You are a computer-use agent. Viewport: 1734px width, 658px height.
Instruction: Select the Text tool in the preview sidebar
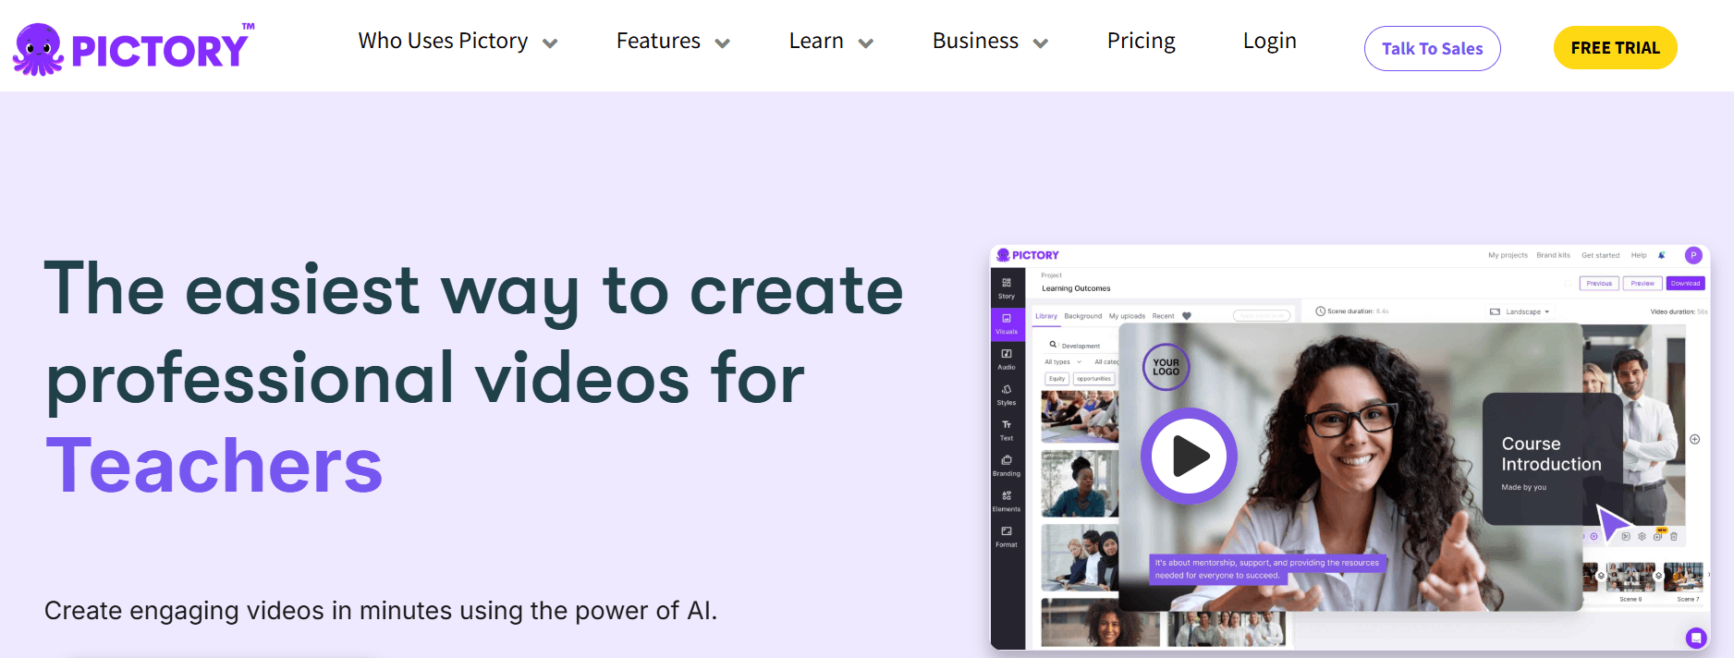(x=1007, y=430)
